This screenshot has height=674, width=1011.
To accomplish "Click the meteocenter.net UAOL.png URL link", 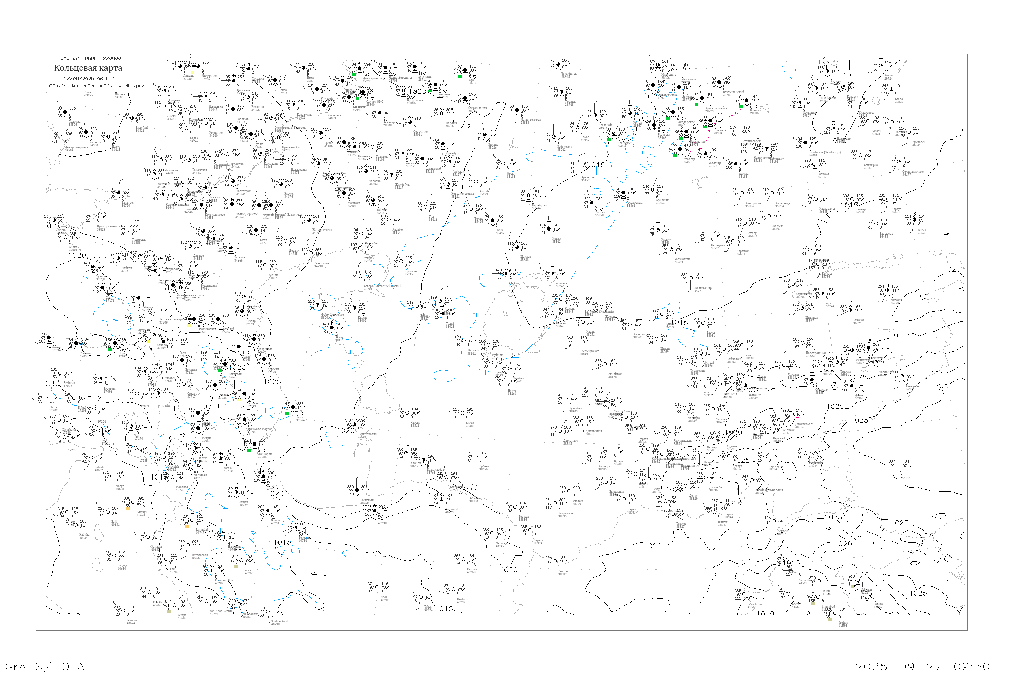I will pos(95,86).
